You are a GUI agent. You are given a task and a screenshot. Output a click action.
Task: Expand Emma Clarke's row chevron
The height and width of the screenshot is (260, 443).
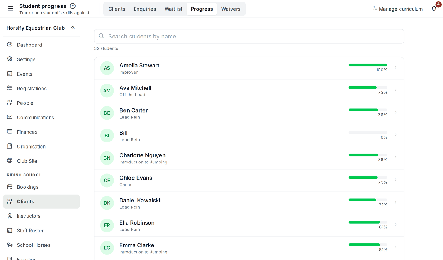pyautogui.click(x=396, y=247)
